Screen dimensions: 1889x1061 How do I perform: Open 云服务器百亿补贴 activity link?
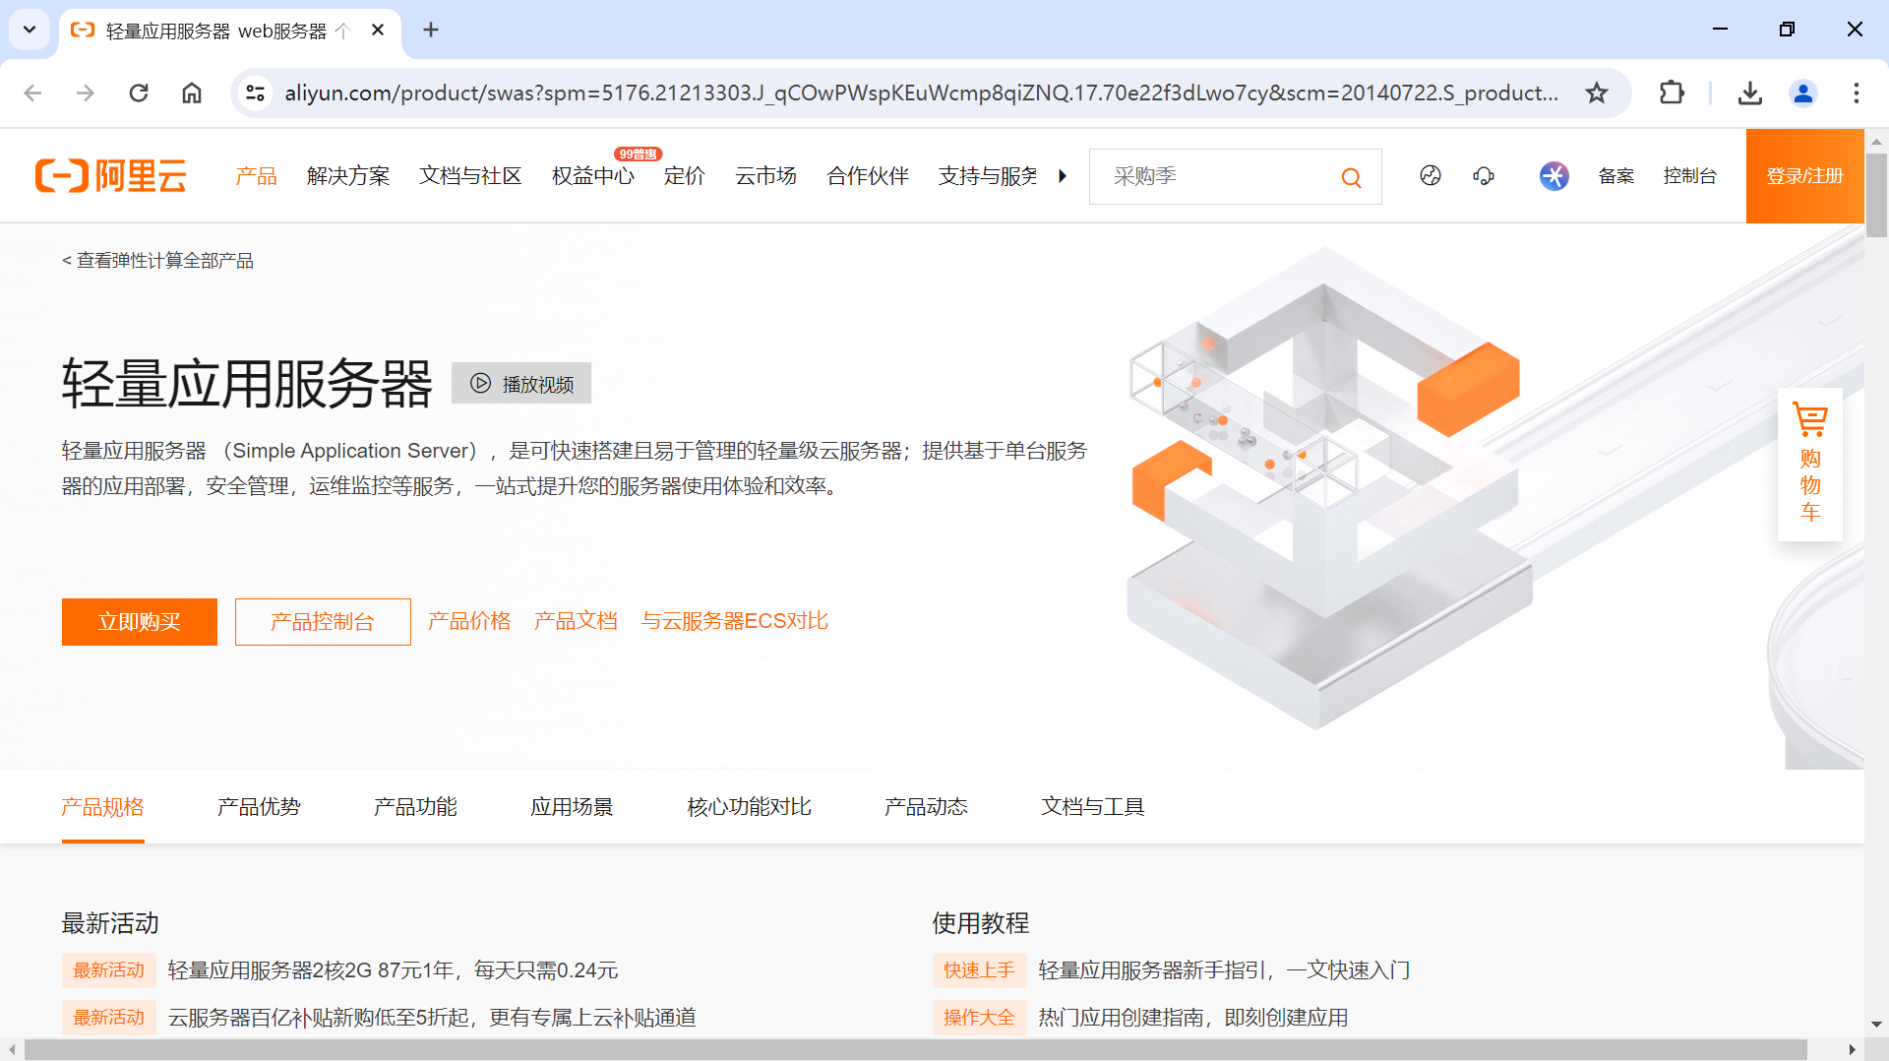pyautogui.click(x=432, y=1018)
